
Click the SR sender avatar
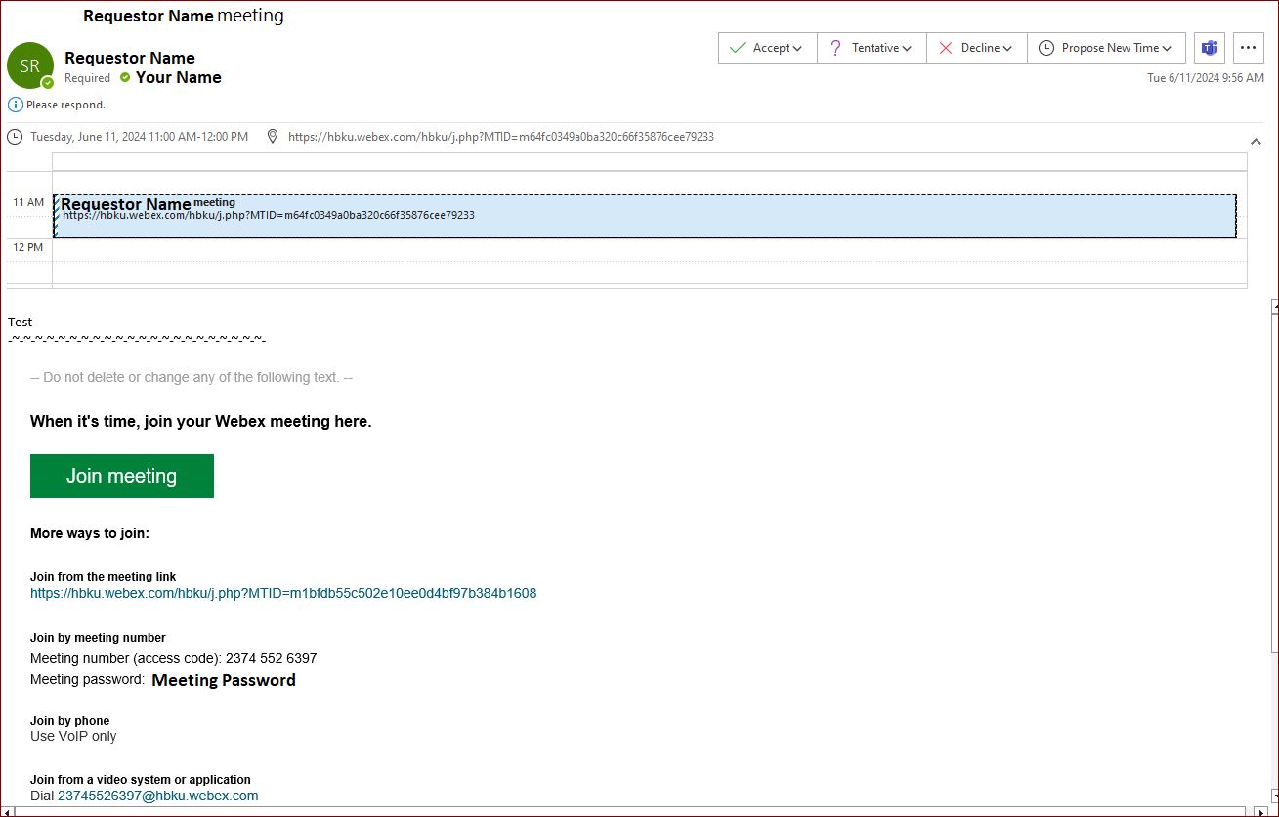(30, 65)
